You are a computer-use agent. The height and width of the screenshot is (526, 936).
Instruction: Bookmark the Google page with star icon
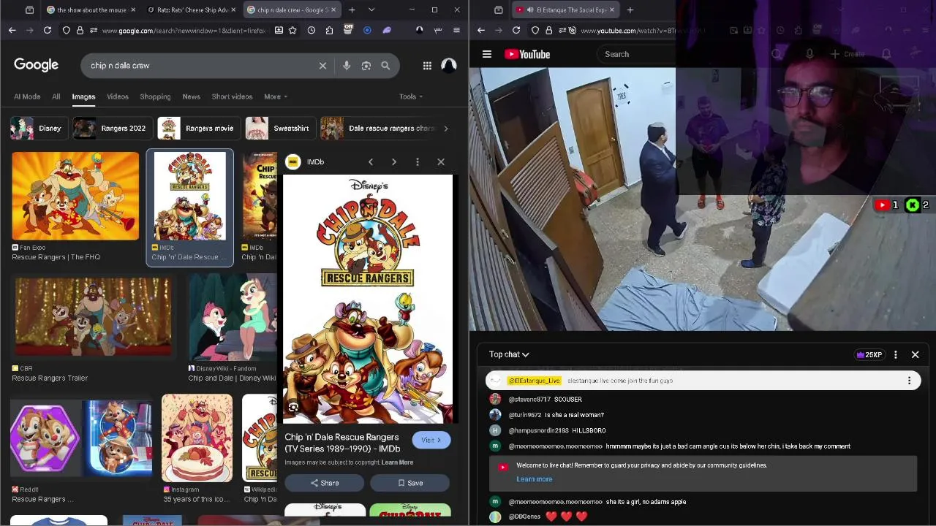coord(292,30)
